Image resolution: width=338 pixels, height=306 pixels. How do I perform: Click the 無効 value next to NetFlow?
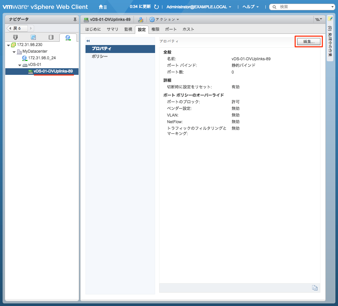coord(236,122)
